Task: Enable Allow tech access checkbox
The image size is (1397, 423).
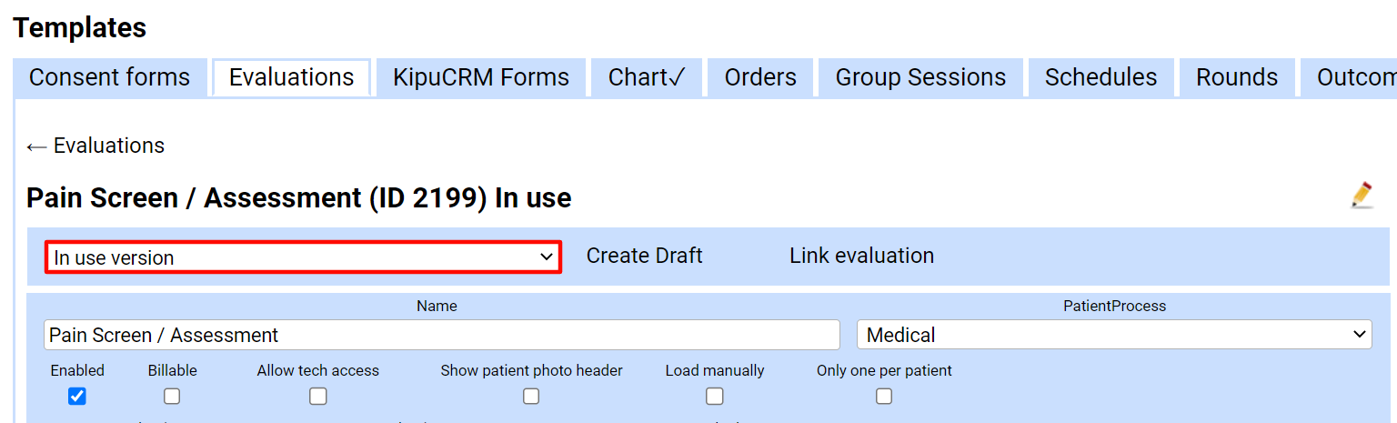Action: 317,397
